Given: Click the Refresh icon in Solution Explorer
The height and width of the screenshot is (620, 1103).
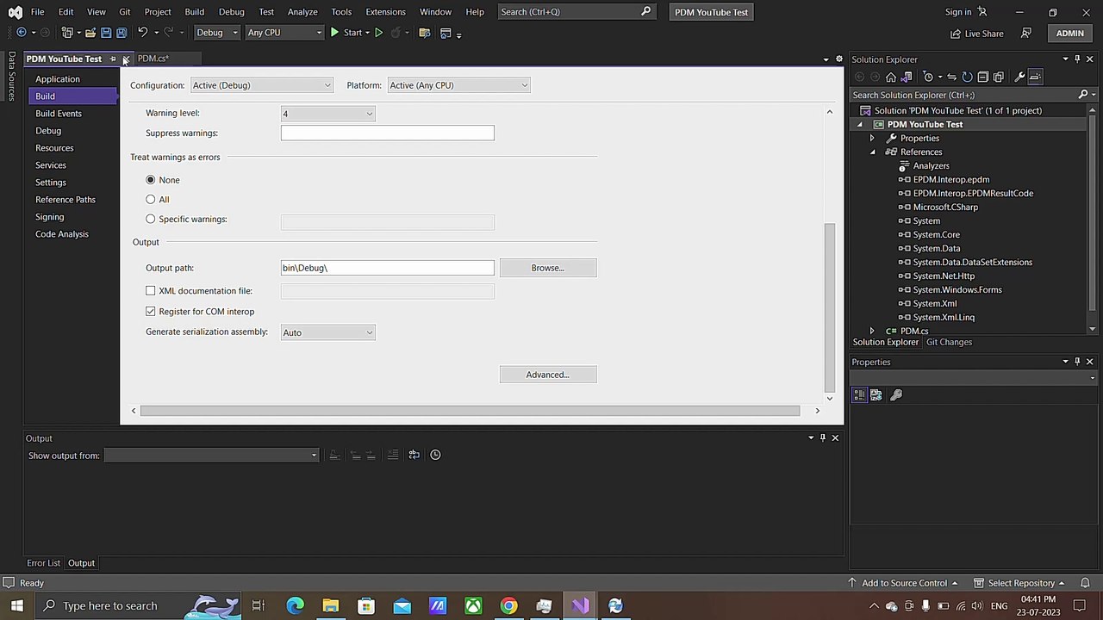Looking at the screenshot, I should 967,77.
